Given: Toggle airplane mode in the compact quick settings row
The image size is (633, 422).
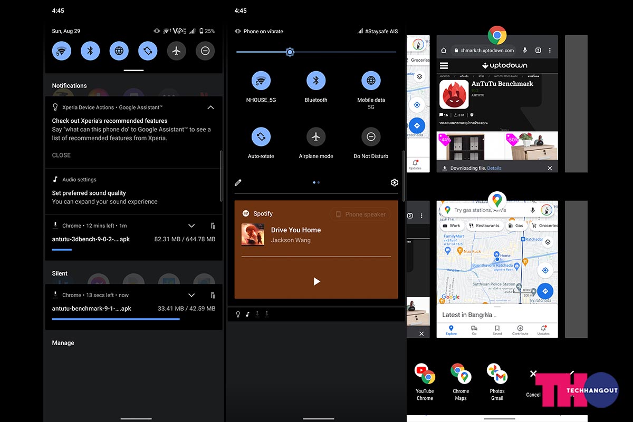Looking at the screenshot, I should coord(177,51).
